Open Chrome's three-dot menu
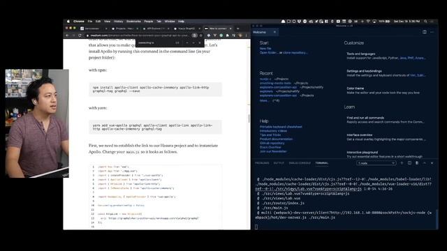This screenshot has height=251, width=447. [x=247, y=36]
